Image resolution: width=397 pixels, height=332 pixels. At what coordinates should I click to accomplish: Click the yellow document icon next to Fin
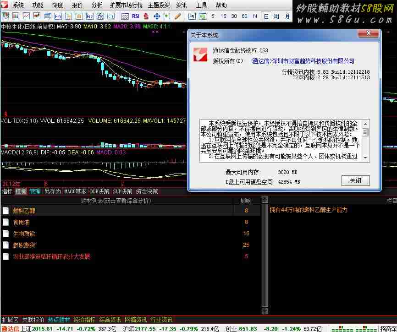coord(69,16)
